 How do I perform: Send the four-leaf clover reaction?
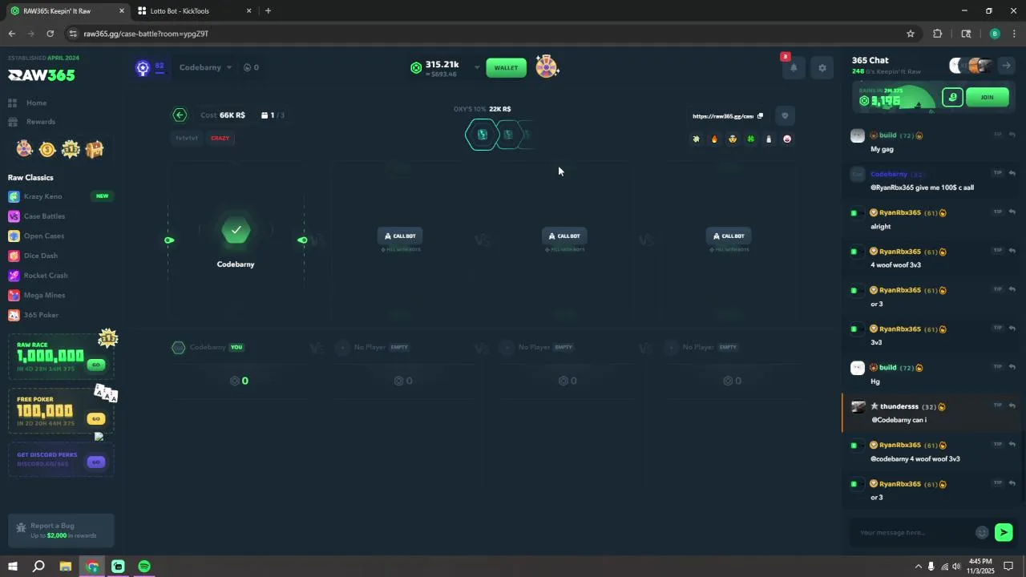click(751, 139)
